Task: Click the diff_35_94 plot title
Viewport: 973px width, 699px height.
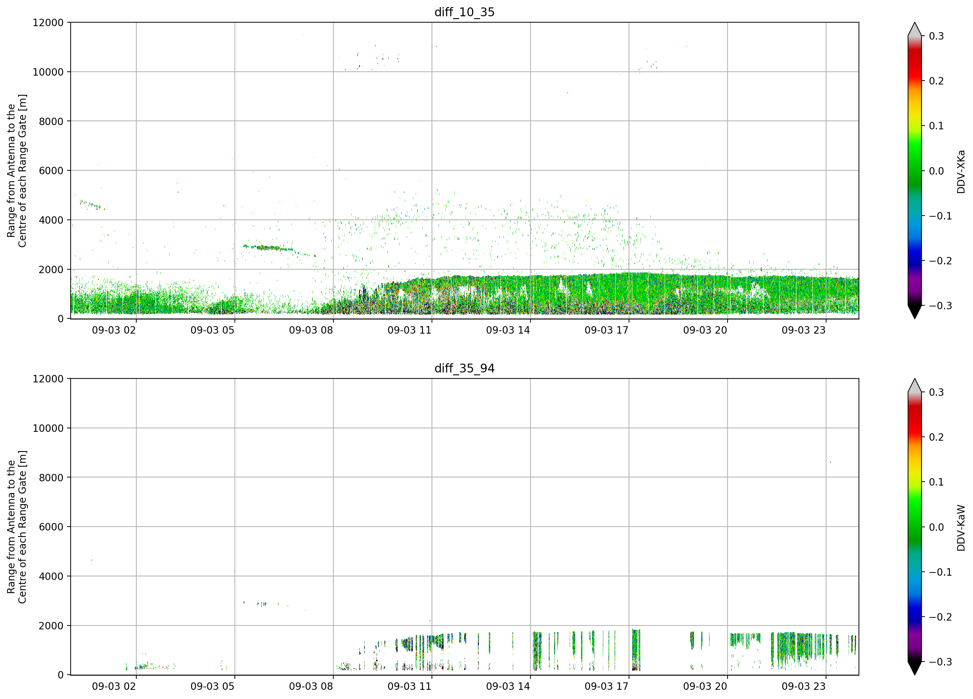Action: click(x=464, y=368)
